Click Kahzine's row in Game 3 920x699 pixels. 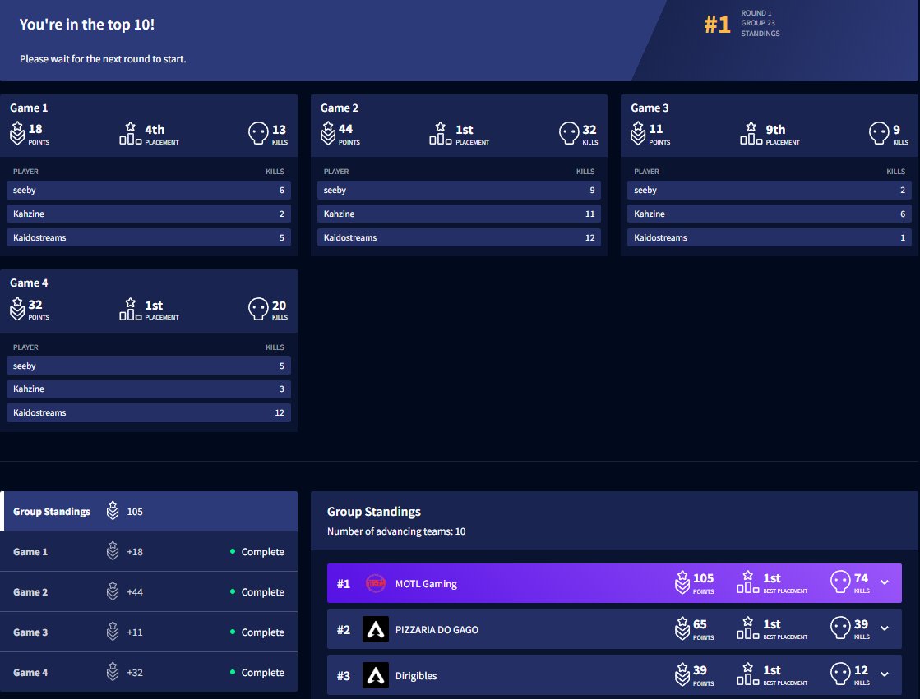tap(770, 214)
